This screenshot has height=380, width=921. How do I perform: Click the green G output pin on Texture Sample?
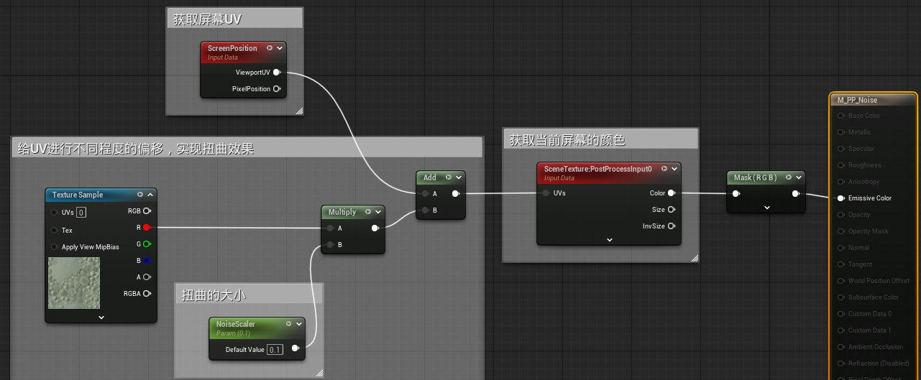[x=147, y=244]
